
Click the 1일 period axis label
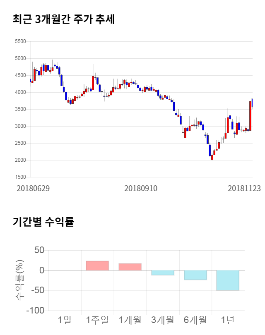point(65,320)
